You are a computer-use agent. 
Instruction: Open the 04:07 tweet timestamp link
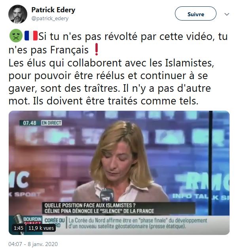(15, 244)
